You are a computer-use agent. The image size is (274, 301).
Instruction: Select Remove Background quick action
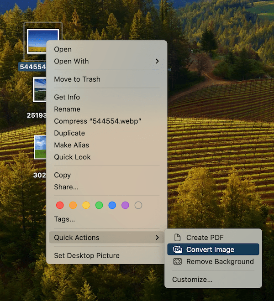[213, 261]
